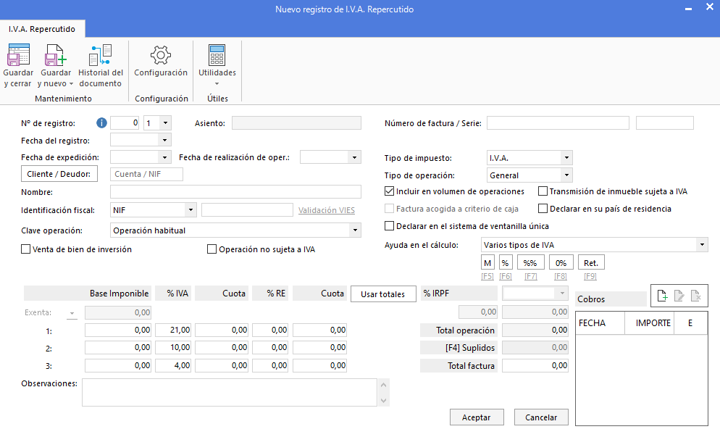The width and height of the screenshot is (720, 437).
Task: Open Utilidades calculator icon
Action: point(217,55)
